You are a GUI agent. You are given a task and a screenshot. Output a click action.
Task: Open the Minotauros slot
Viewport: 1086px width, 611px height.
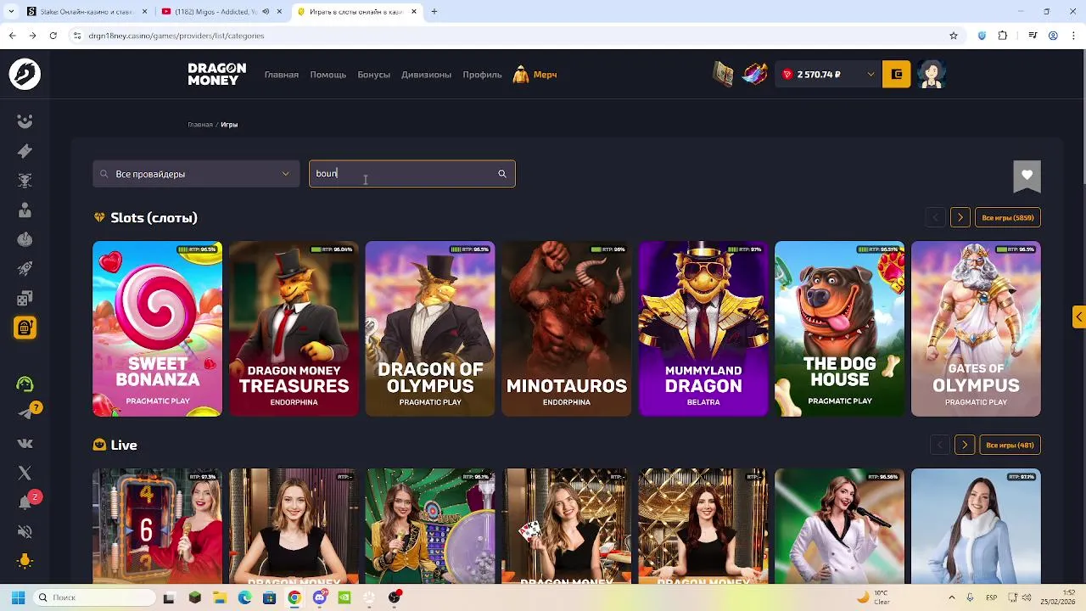pos(567,329)
